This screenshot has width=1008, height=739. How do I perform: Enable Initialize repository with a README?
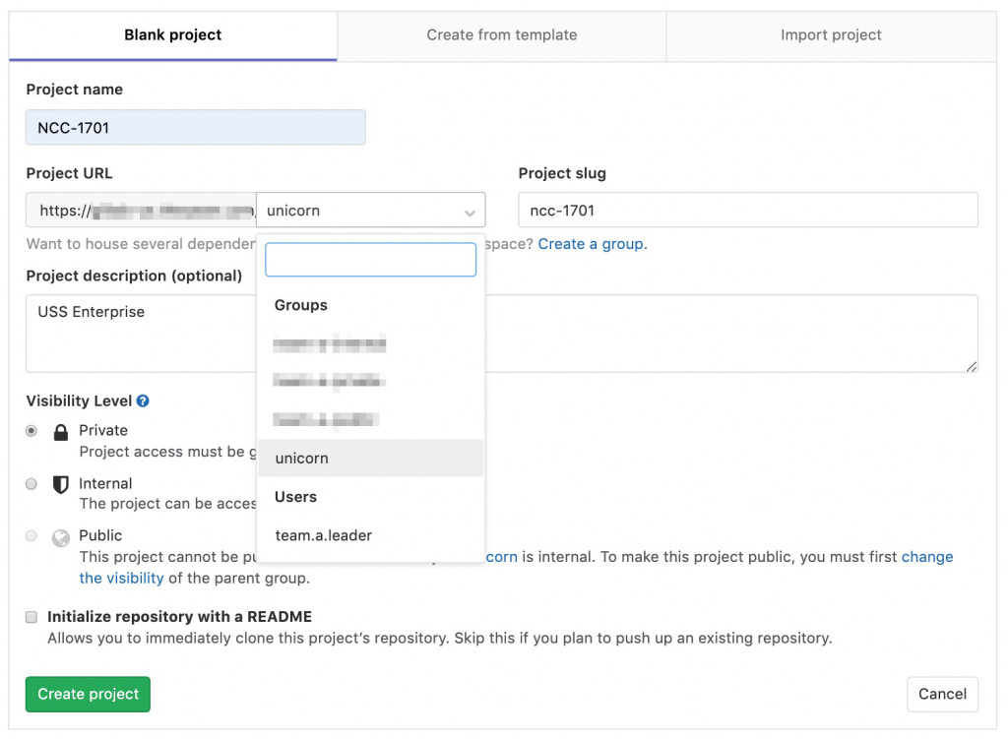pos(32,617)
